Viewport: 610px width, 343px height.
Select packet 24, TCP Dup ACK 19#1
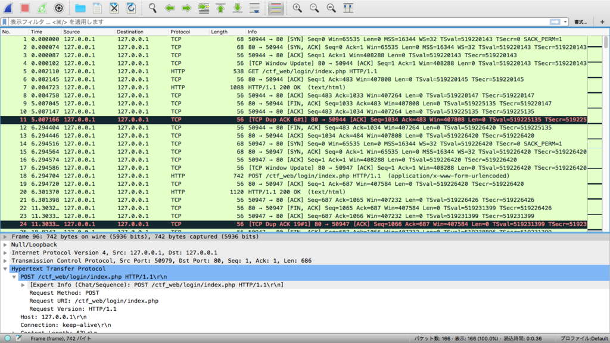(294, 224)
